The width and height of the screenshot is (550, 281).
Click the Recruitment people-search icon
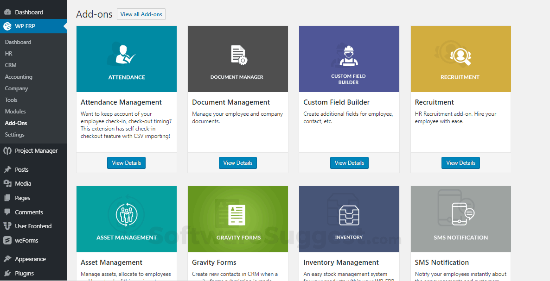[x=460, y=56]
